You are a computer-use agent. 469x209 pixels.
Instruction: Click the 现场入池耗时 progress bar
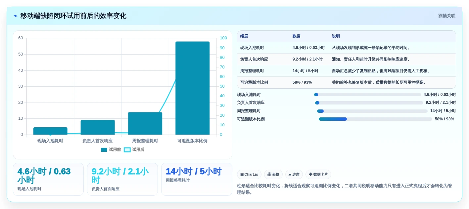point(367,95)
